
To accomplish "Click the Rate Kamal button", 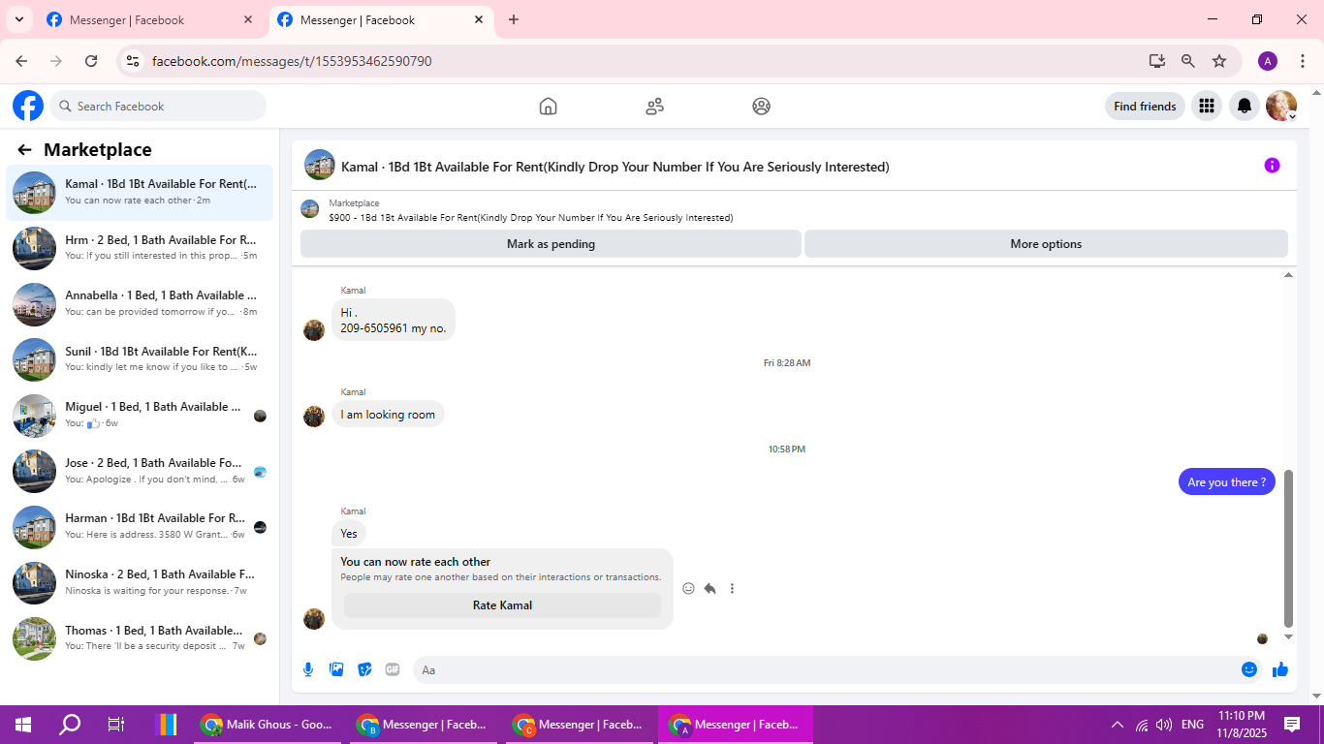I will click(x=502, y=605).
